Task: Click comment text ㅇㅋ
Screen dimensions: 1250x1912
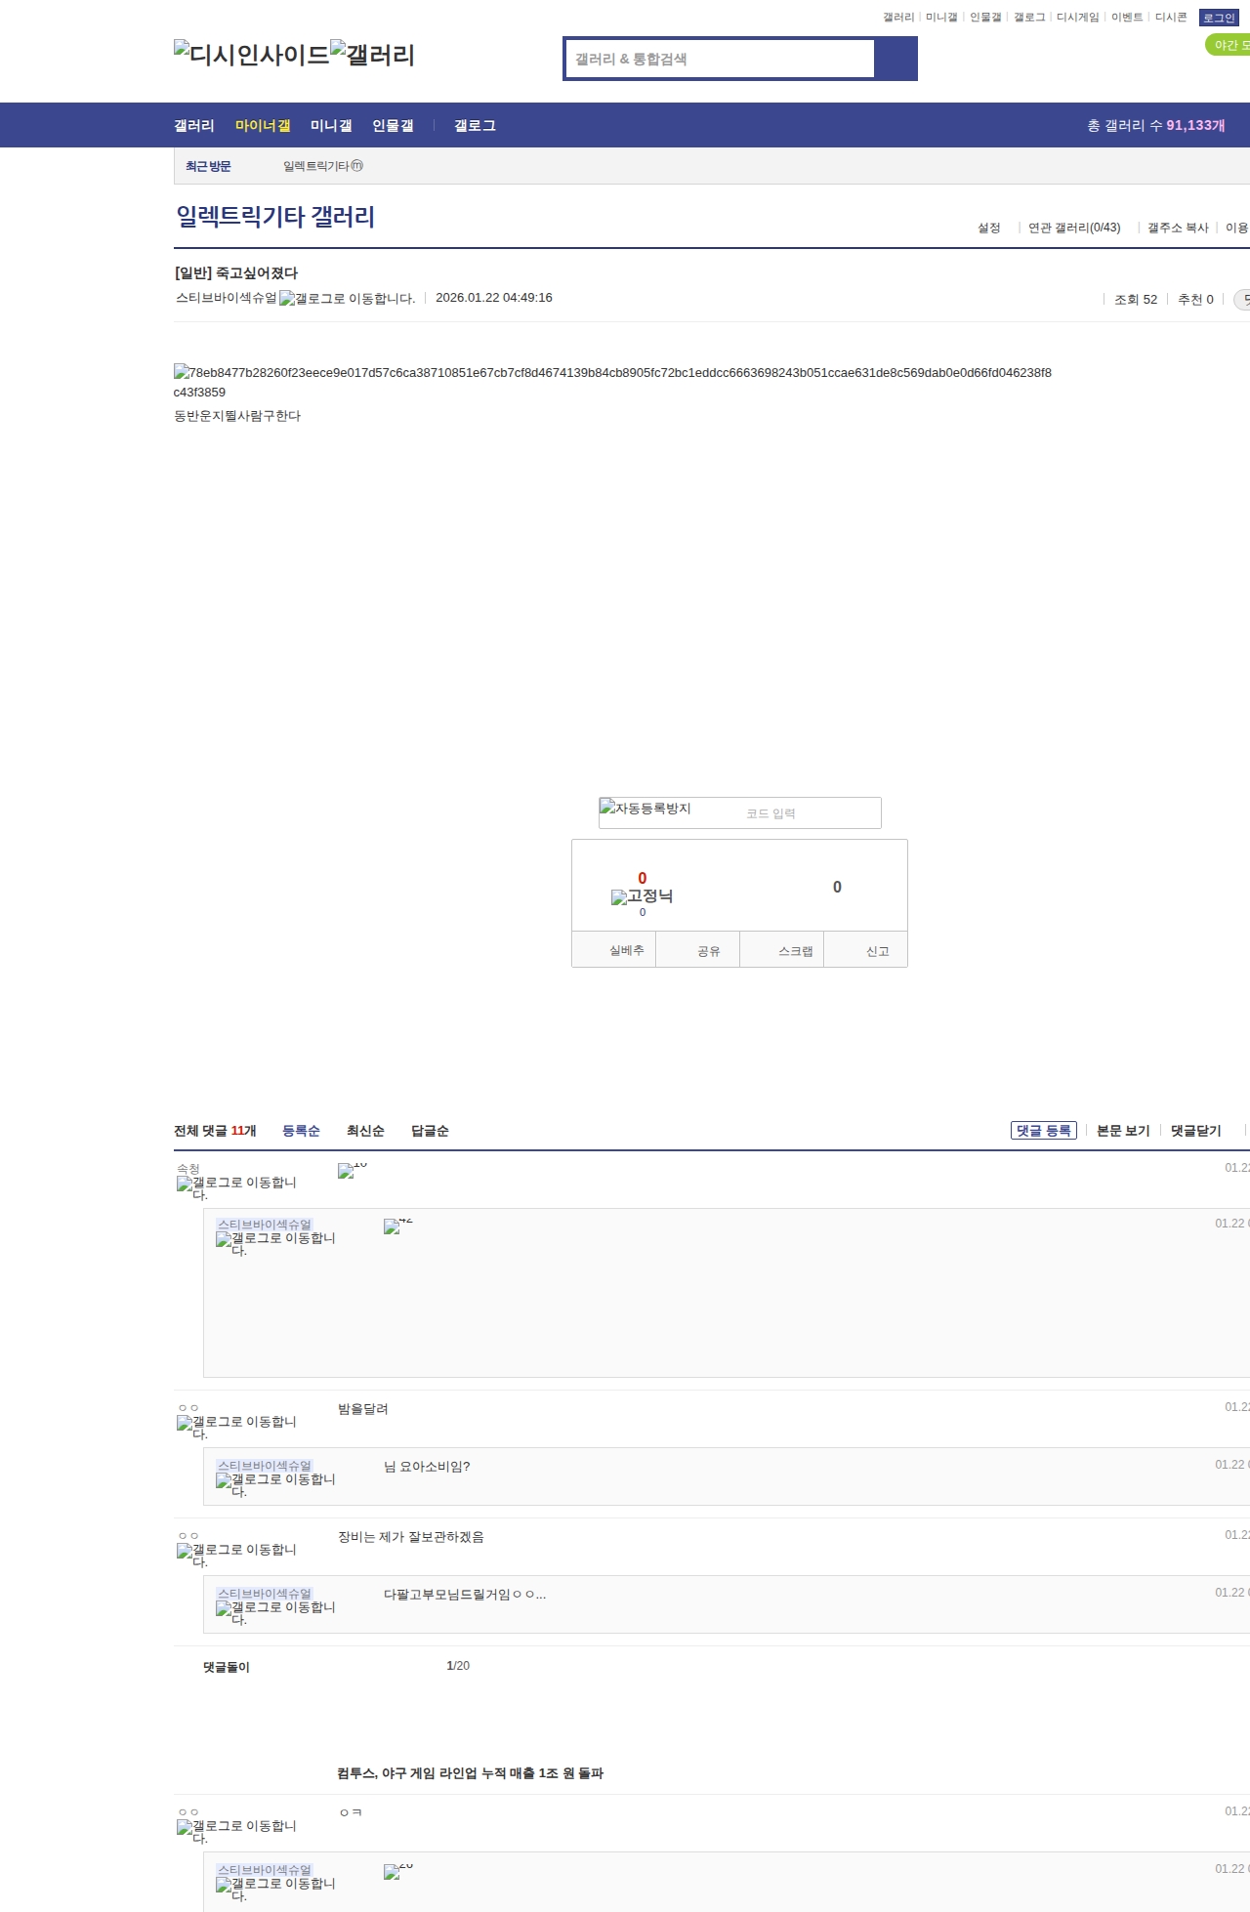Action: pyautogui.click(x=351, y=1812)
